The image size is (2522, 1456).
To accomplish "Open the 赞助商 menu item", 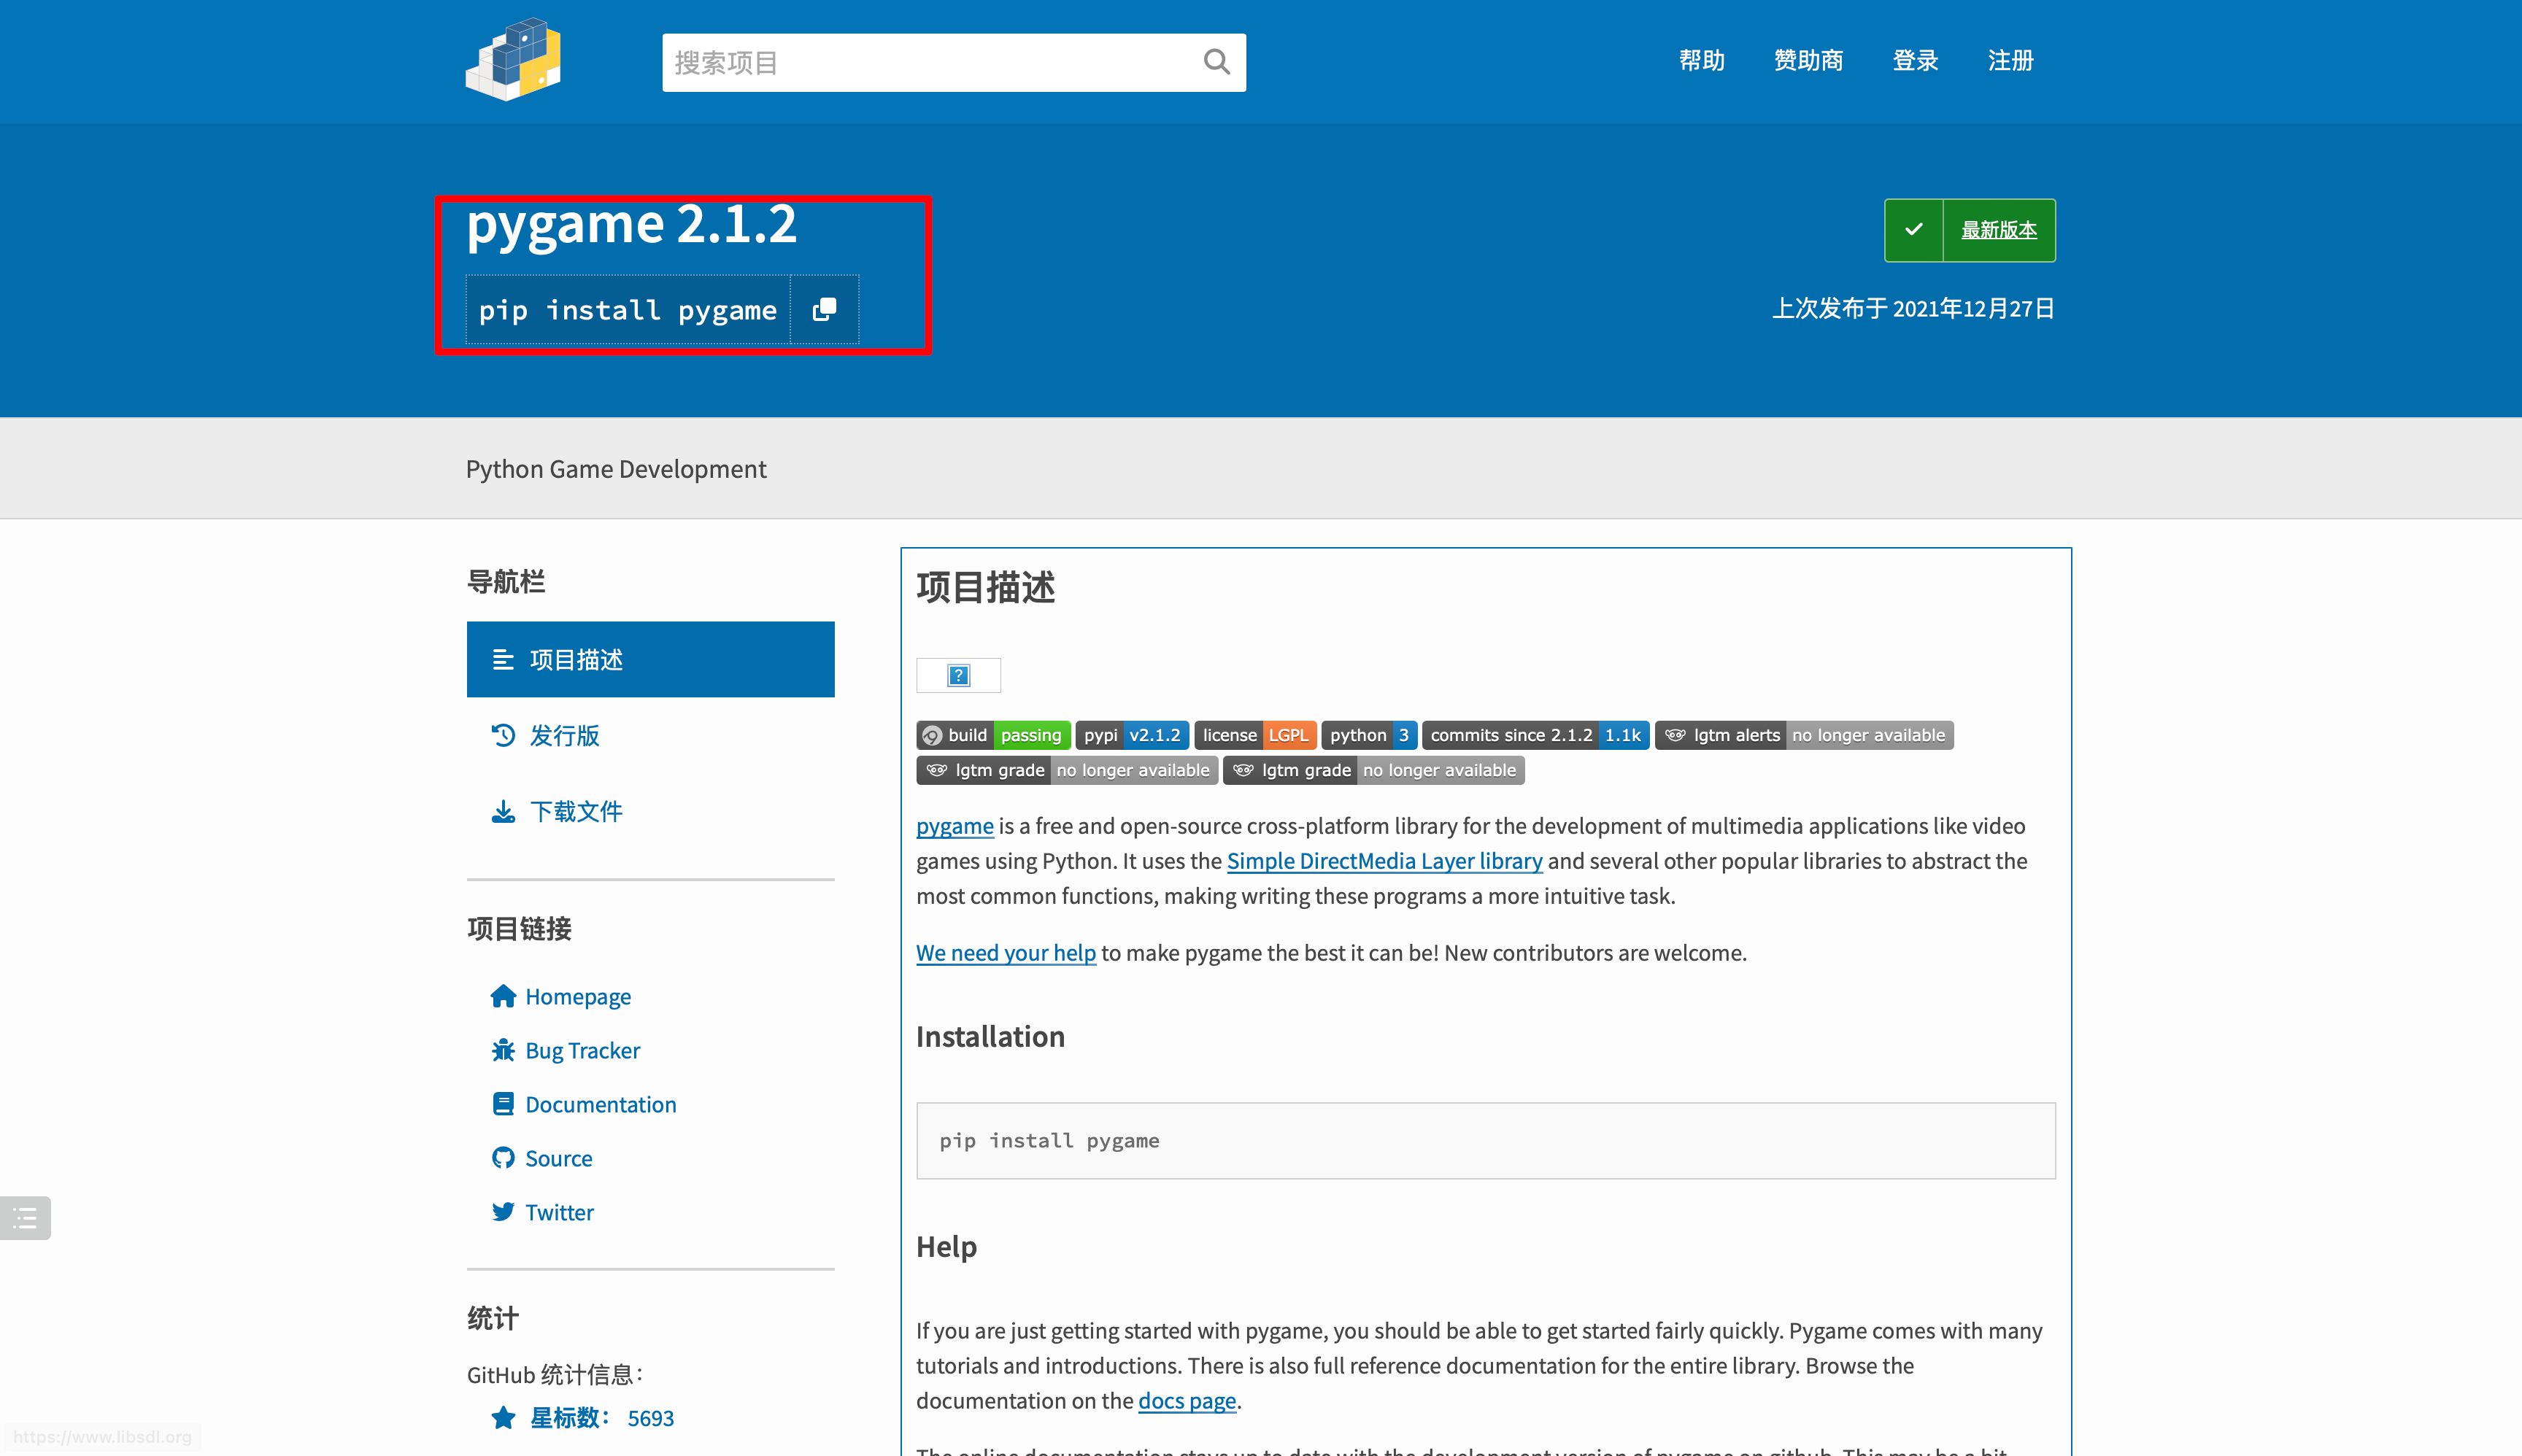I will click(x=1809, y=61).
